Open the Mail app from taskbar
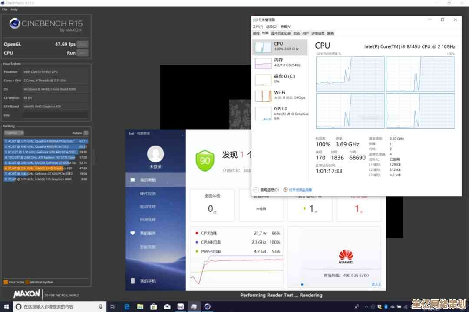Image resolution: width=469 pixels, height=312 pixels. click(167, 307)
